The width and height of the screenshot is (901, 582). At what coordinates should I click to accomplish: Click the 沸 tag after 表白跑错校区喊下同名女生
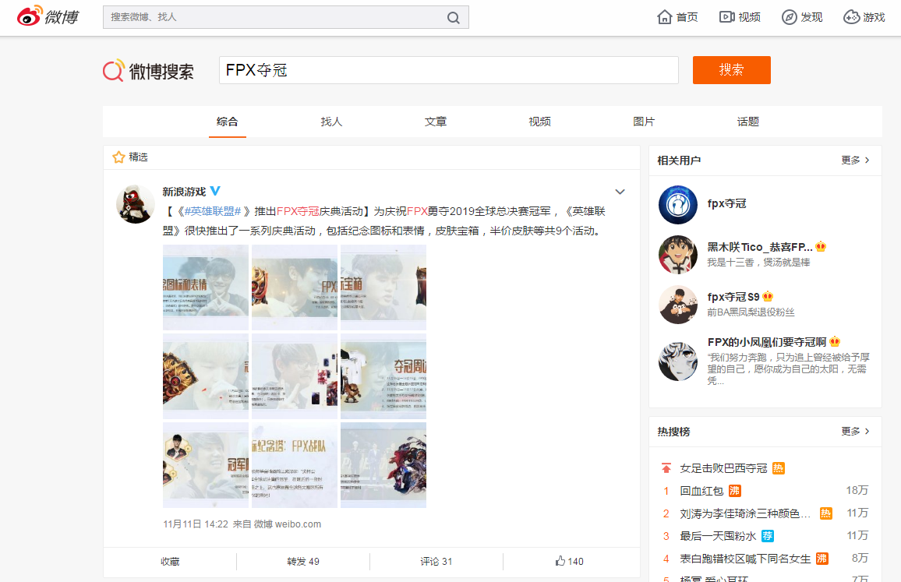coord(821,559)
